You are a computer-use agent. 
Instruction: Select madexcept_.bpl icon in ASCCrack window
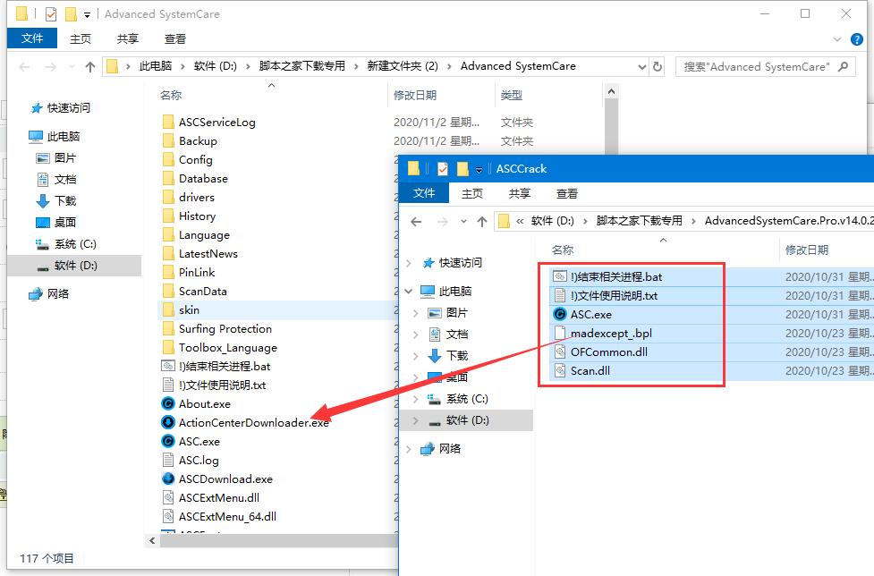pyautogui.click(x=560, y=333)
